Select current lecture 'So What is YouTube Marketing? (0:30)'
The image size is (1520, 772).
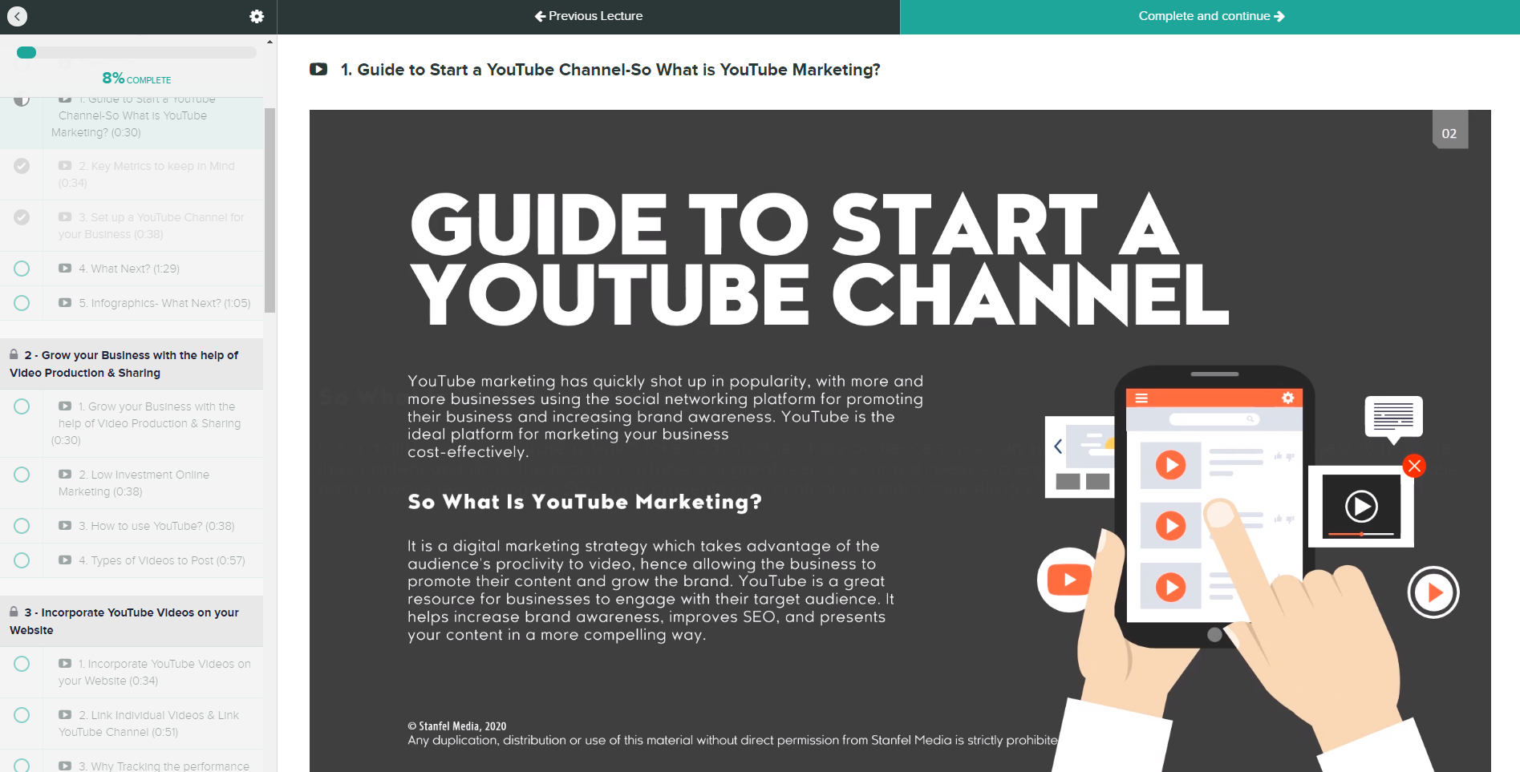click(x=132, y=116)
